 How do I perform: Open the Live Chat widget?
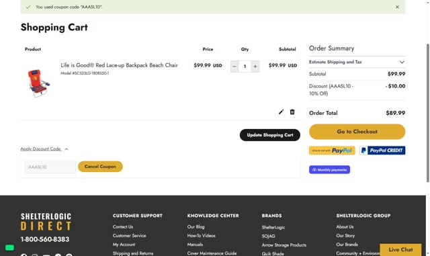pyautogui.click(x=400, y=250)
